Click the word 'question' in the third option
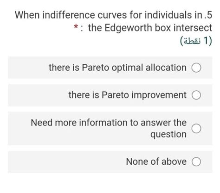Screen dimensions: 220x193 [168, 134]
